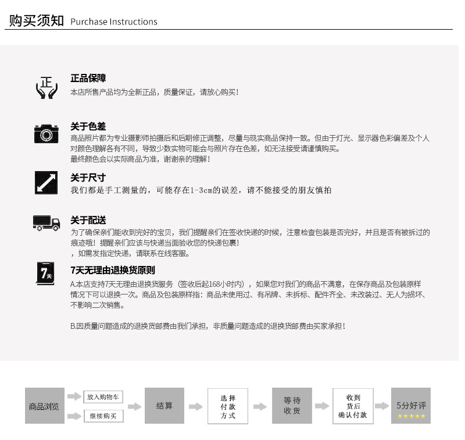Click the 商品浏览 step box
The width and height of the screenshot is (465, 440).
pyautogui.click(x=45, y=406)
